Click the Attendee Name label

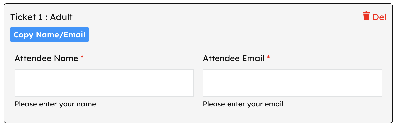click(46, 58)
